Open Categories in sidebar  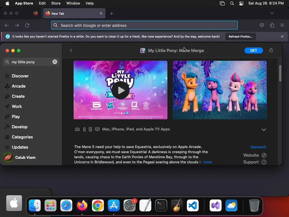coord(22,137)
